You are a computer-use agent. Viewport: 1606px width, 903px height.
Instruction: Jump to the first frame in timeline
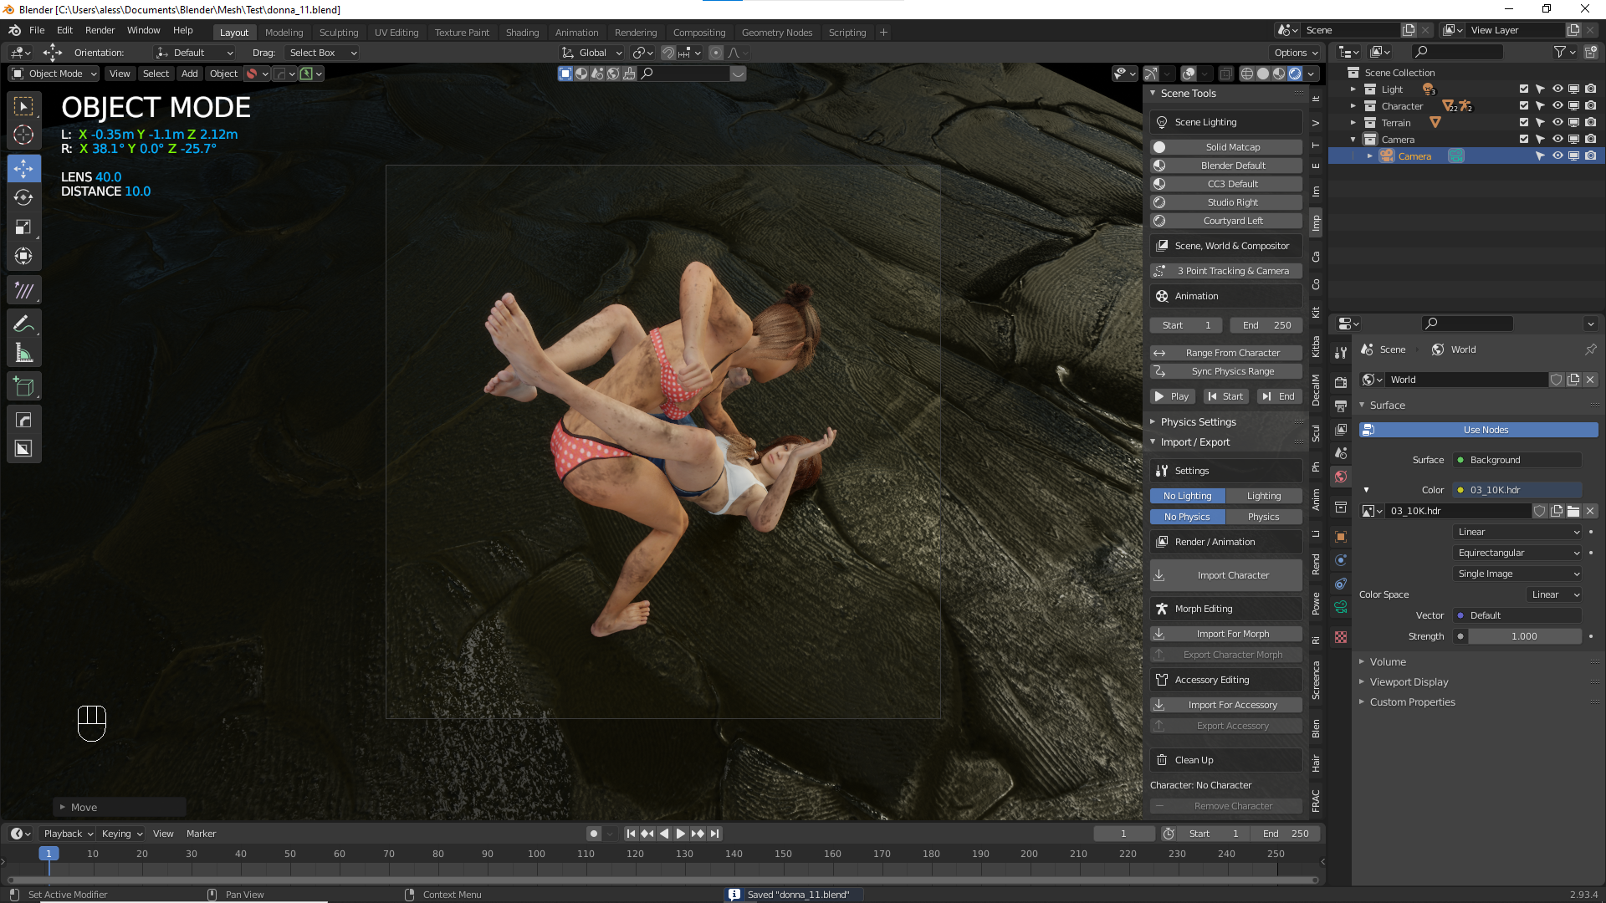point(632,834)
